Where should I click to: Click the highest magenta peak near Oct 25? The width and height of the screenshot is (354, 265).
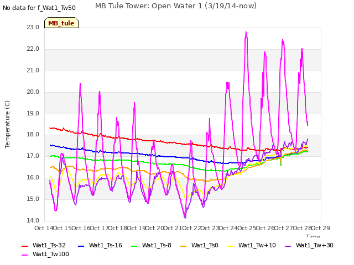pyautogui.click(x=246, y=33)
